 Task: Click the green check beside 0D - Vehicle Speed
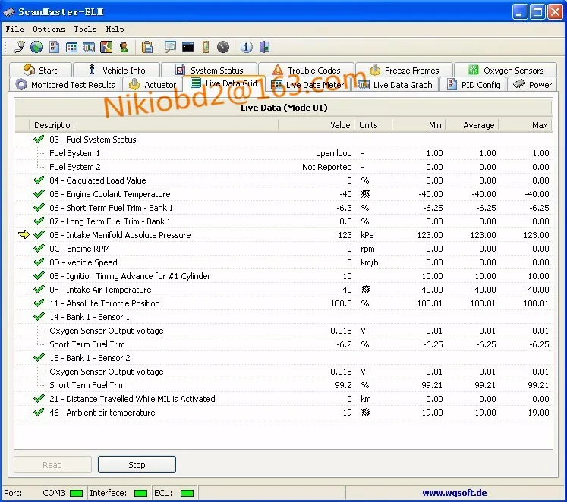tap(39, 262)
